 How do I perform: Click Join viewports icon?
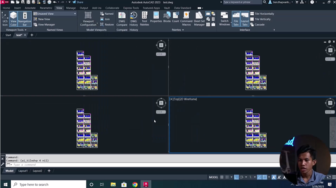pos(102,19)
